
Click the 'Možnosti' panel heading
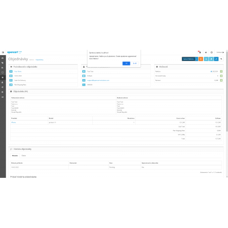pos(163,67)
